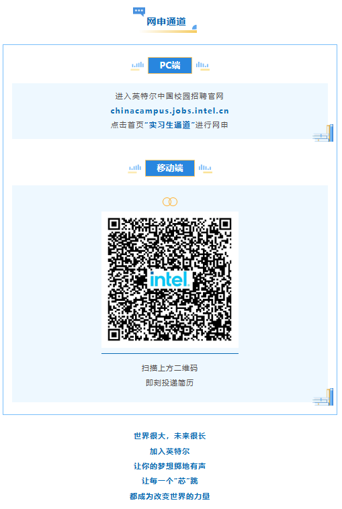Click the 扫描上方二维码 caption text
This screenshot has height=509, width=342.
pyautogui.click(x=169, y=368)
